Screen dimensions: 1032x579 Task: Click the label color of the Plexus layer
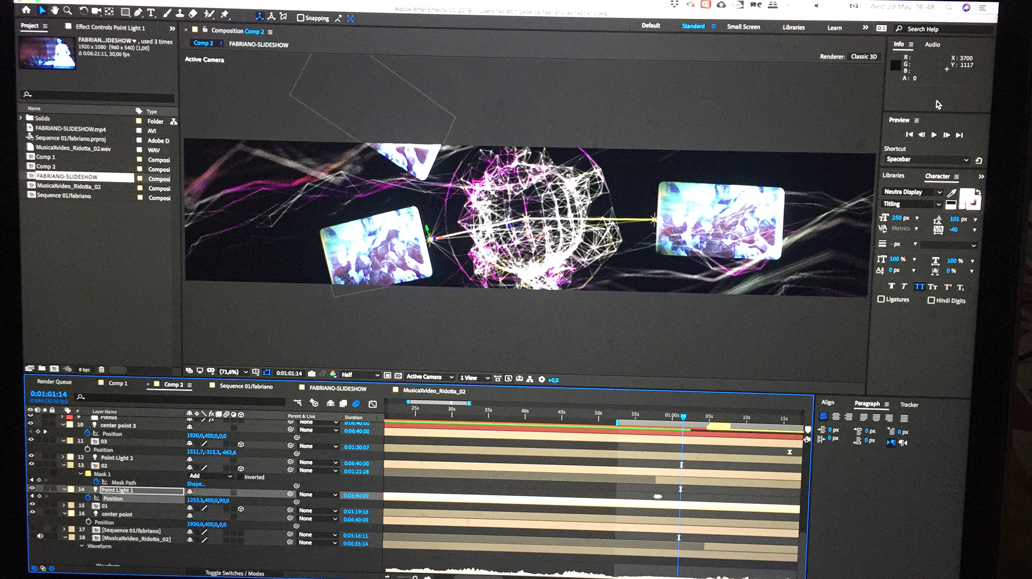[70, 417]
